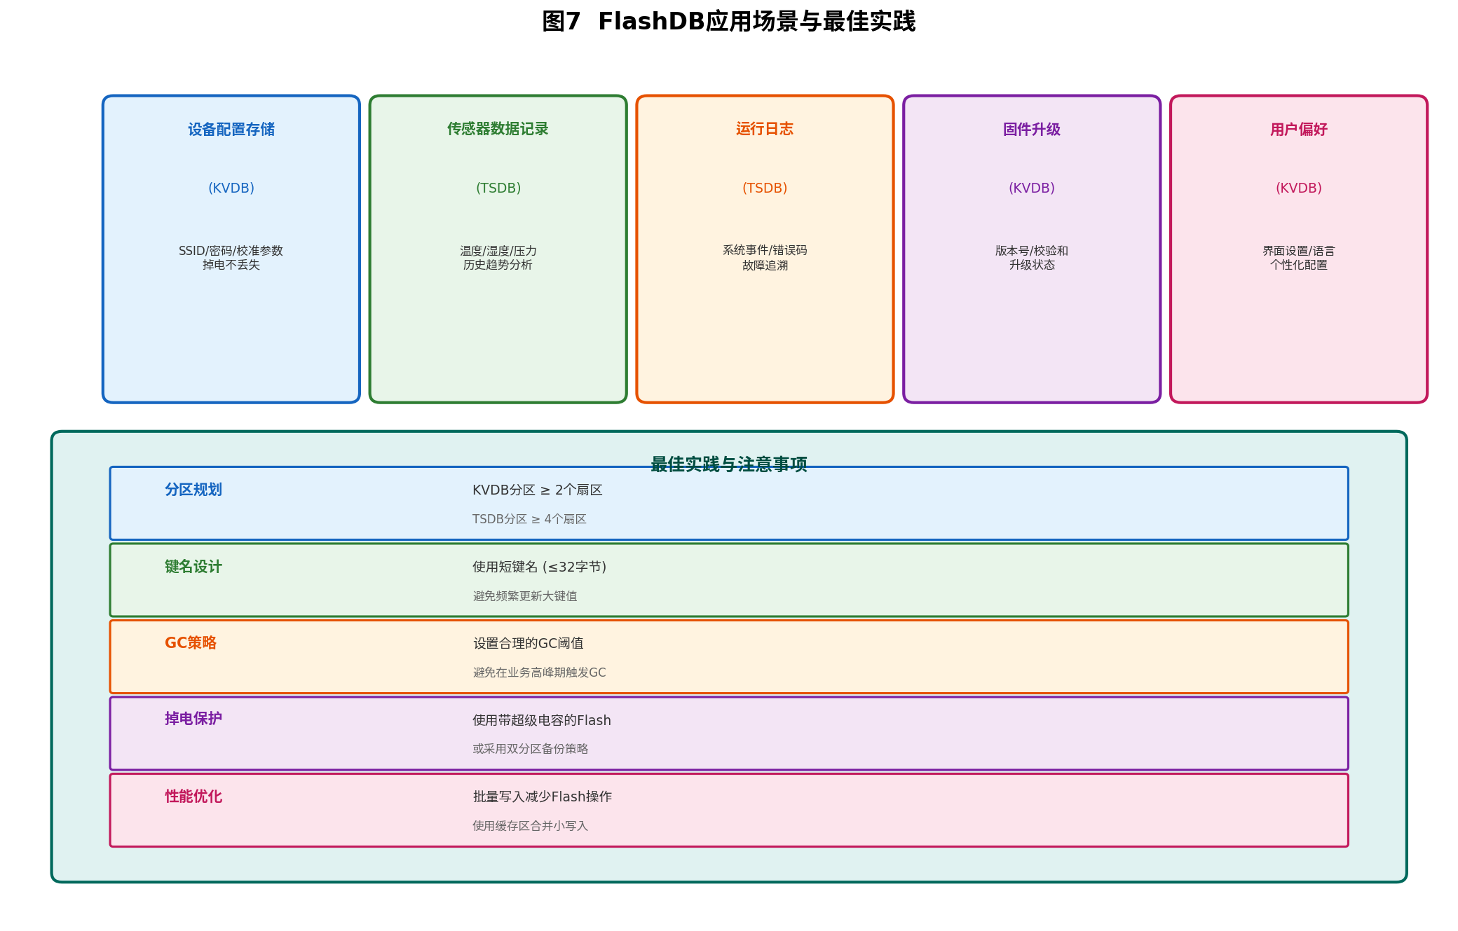
Task: Select the '运行日志' card heading
Action: [x=765, y=129]
